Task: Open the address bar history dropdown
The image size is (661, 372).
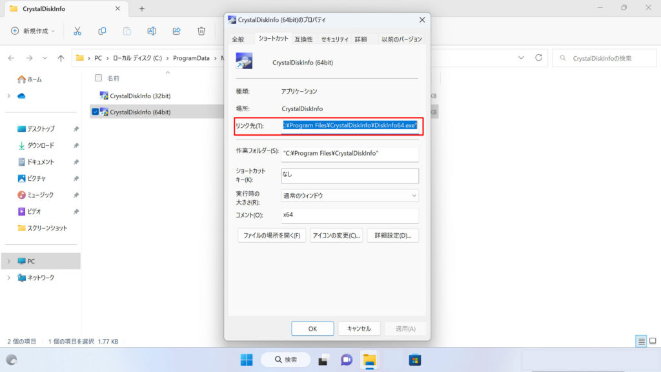Action: tap(521, 57)
